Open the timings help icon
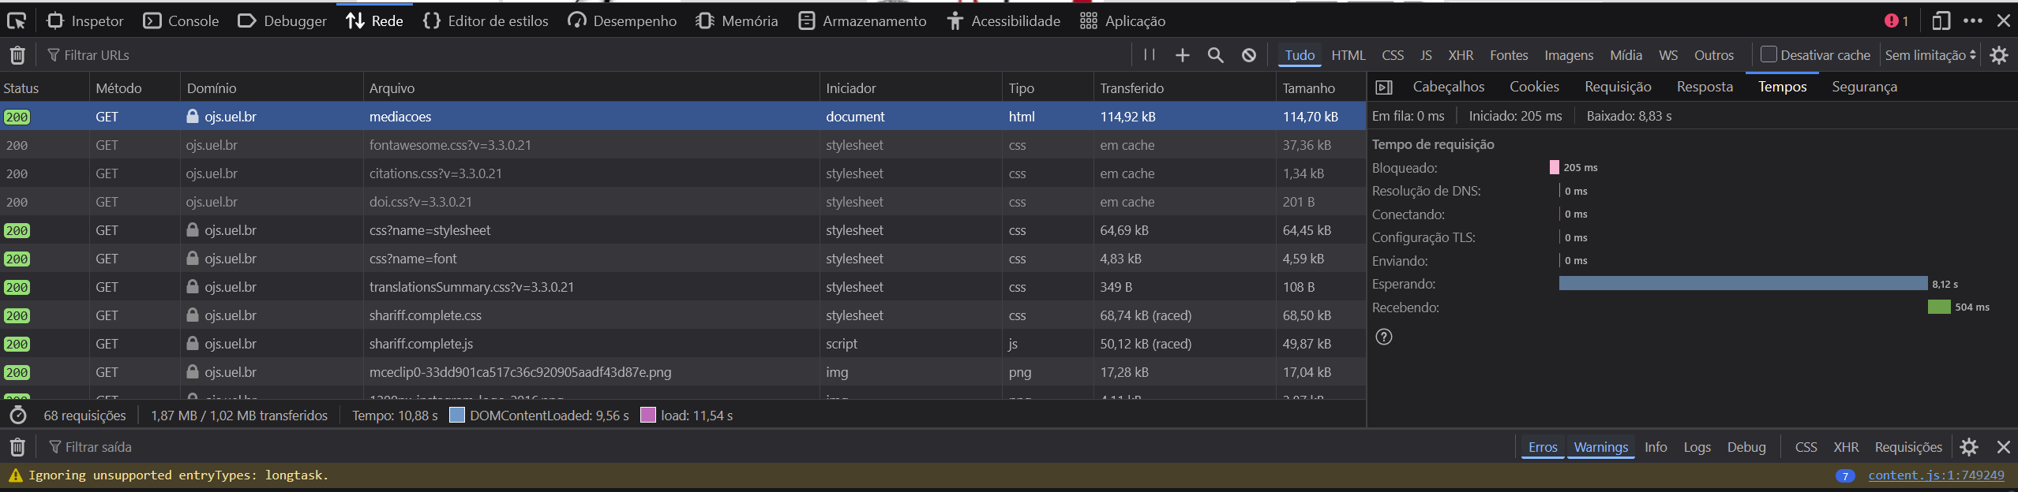 point(1383,337)
